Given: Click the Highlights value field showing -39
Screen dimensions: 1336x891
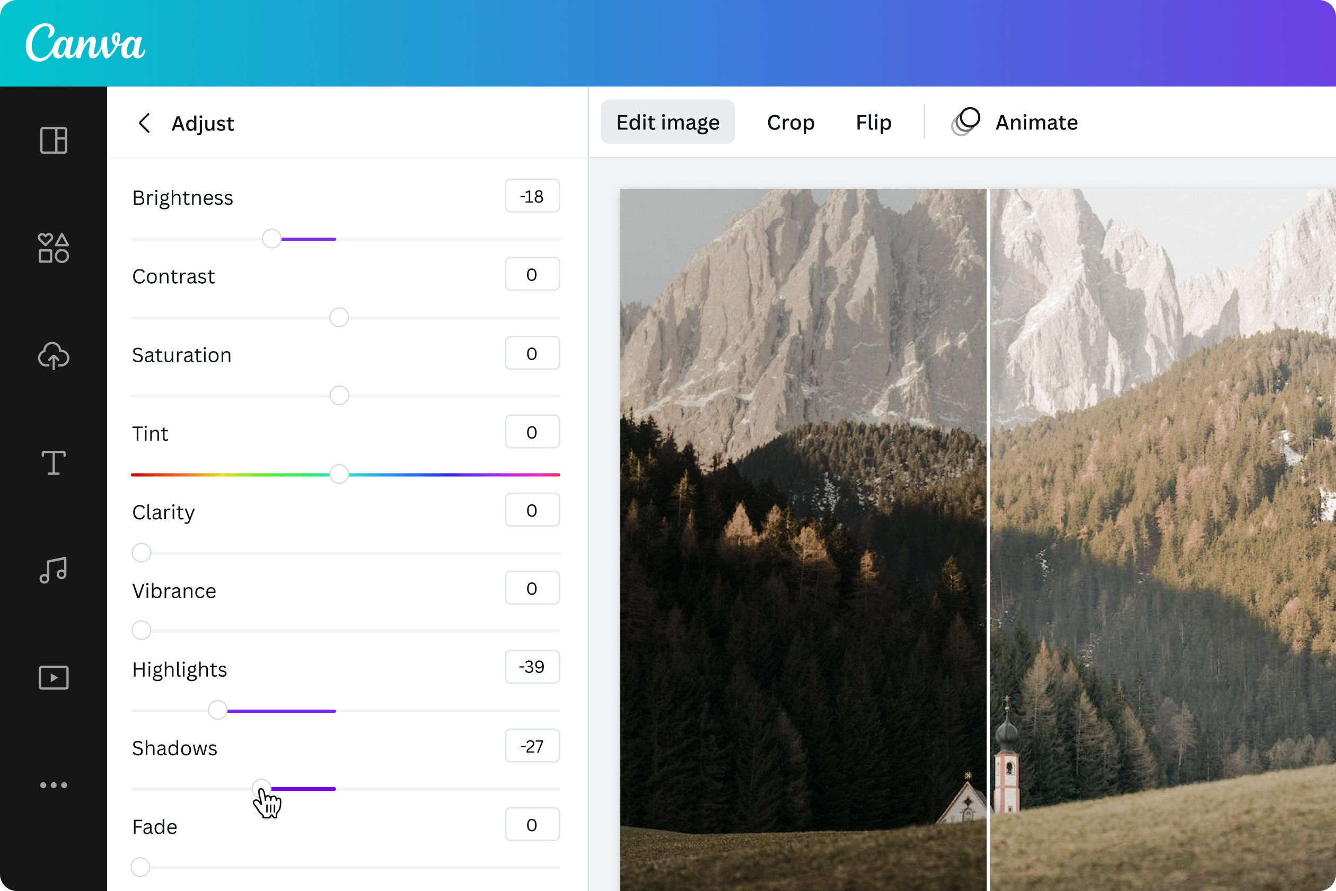Looking at the screenshot, I should [x=532, y=667].
